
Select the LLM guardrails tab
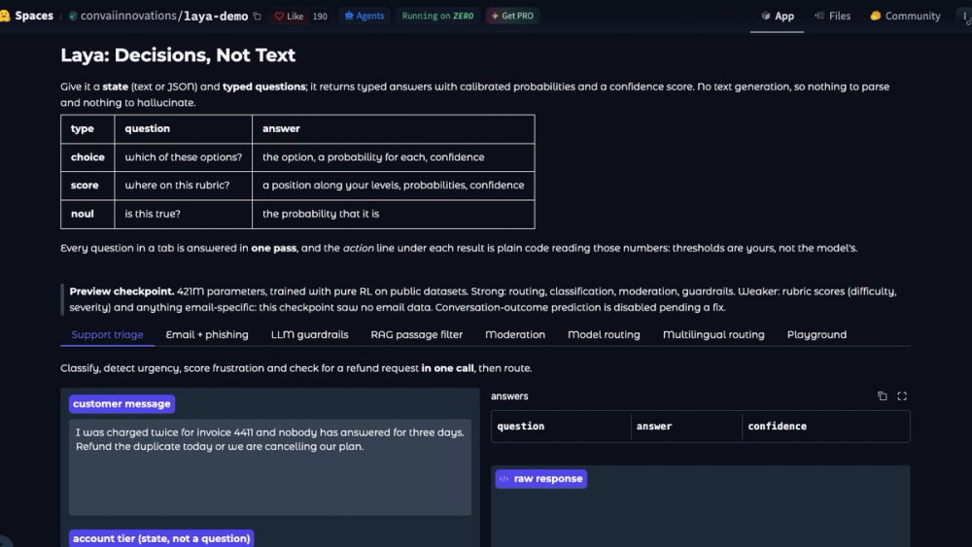coord(309,334)
